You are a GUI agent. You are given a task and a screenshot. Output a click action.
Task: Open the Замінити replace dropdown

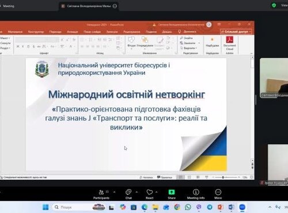(190, 43)
